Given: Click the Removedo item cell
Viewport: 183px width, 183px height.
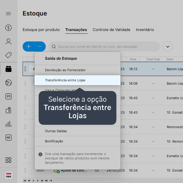Looking at the screenshot, I should coord(175,127).
